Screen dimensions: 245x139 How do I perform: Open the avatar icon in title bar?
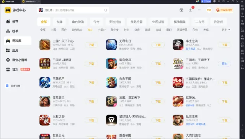pos(214,2)
